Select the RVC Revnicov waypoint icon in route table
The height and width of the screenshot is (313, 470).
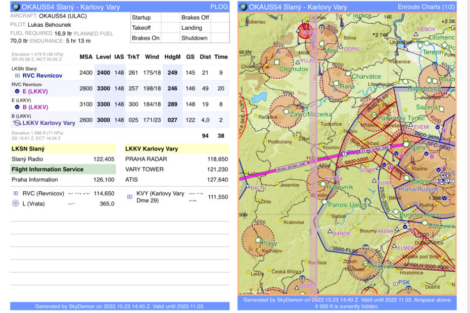tap(16, 76)
